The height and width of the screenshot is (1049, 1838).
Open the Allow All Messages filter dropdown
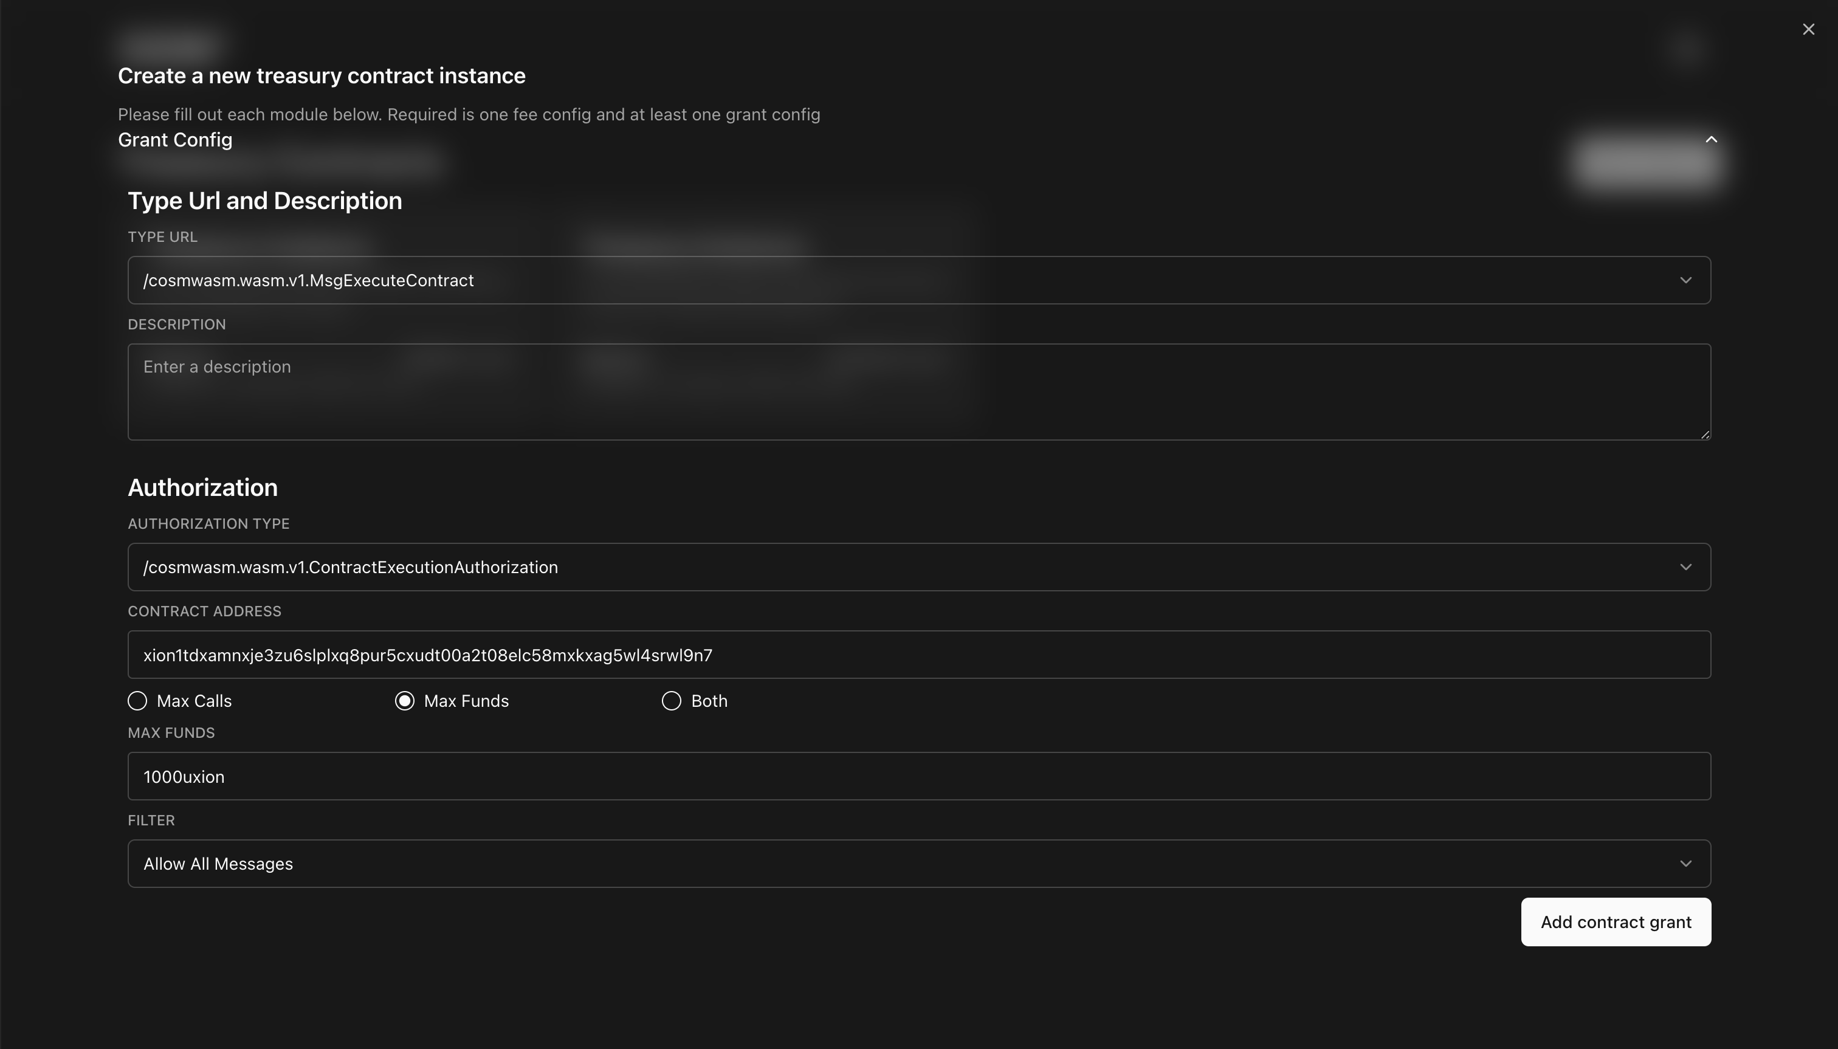coord(918,863)
